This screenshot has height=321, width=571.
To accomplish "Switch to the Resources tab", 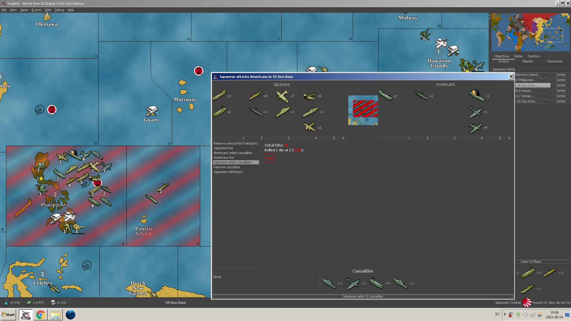I will coord(555,61).
